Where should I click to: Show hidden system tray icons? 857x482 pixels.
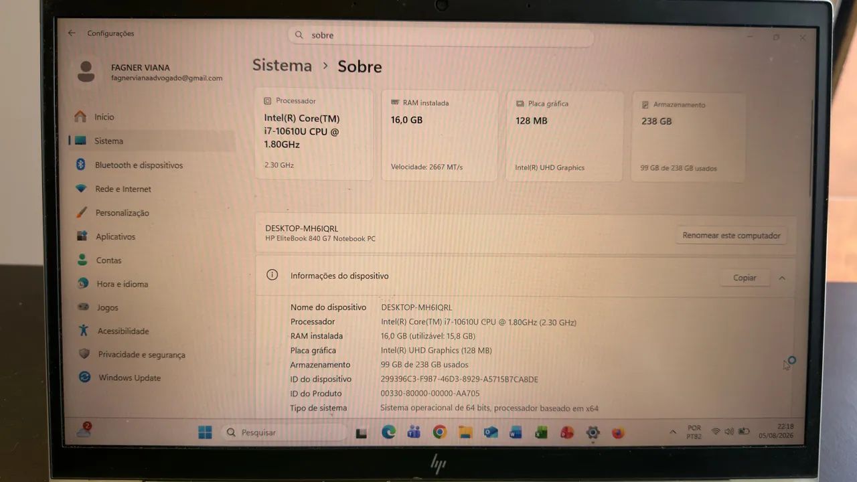click(x=673, y=432)
